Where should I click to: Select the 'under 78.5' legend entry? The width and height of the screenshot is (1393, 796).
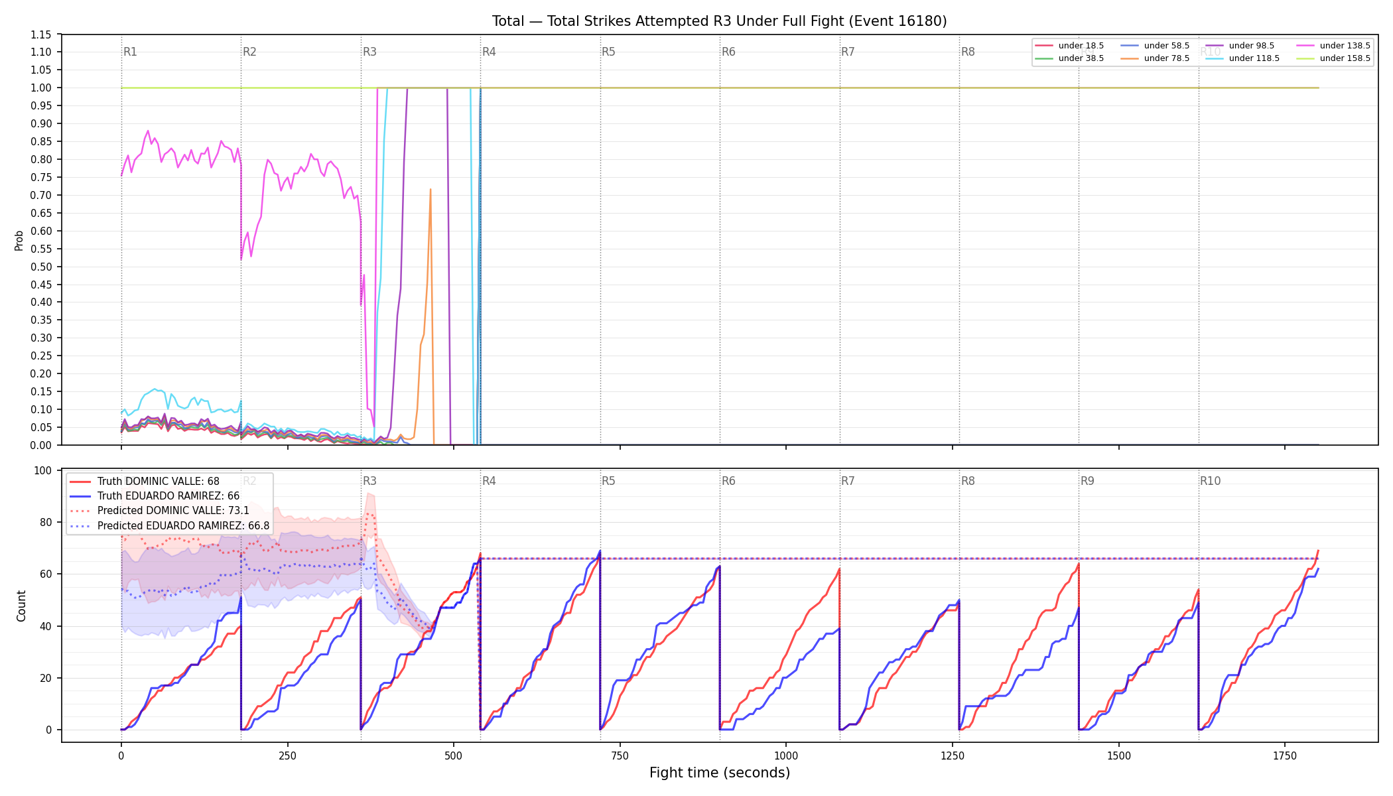(x=1156, y=58)
